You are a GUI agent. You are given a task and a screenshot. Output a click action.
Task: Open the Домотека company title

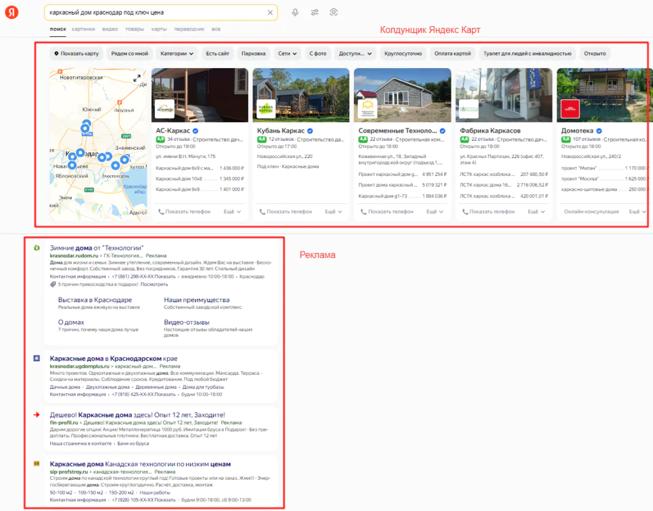click(577, 131)
